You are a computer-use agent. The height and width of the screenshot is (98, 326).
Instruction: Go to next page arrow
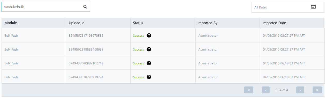pyautogui.click(x=300, y=90)
